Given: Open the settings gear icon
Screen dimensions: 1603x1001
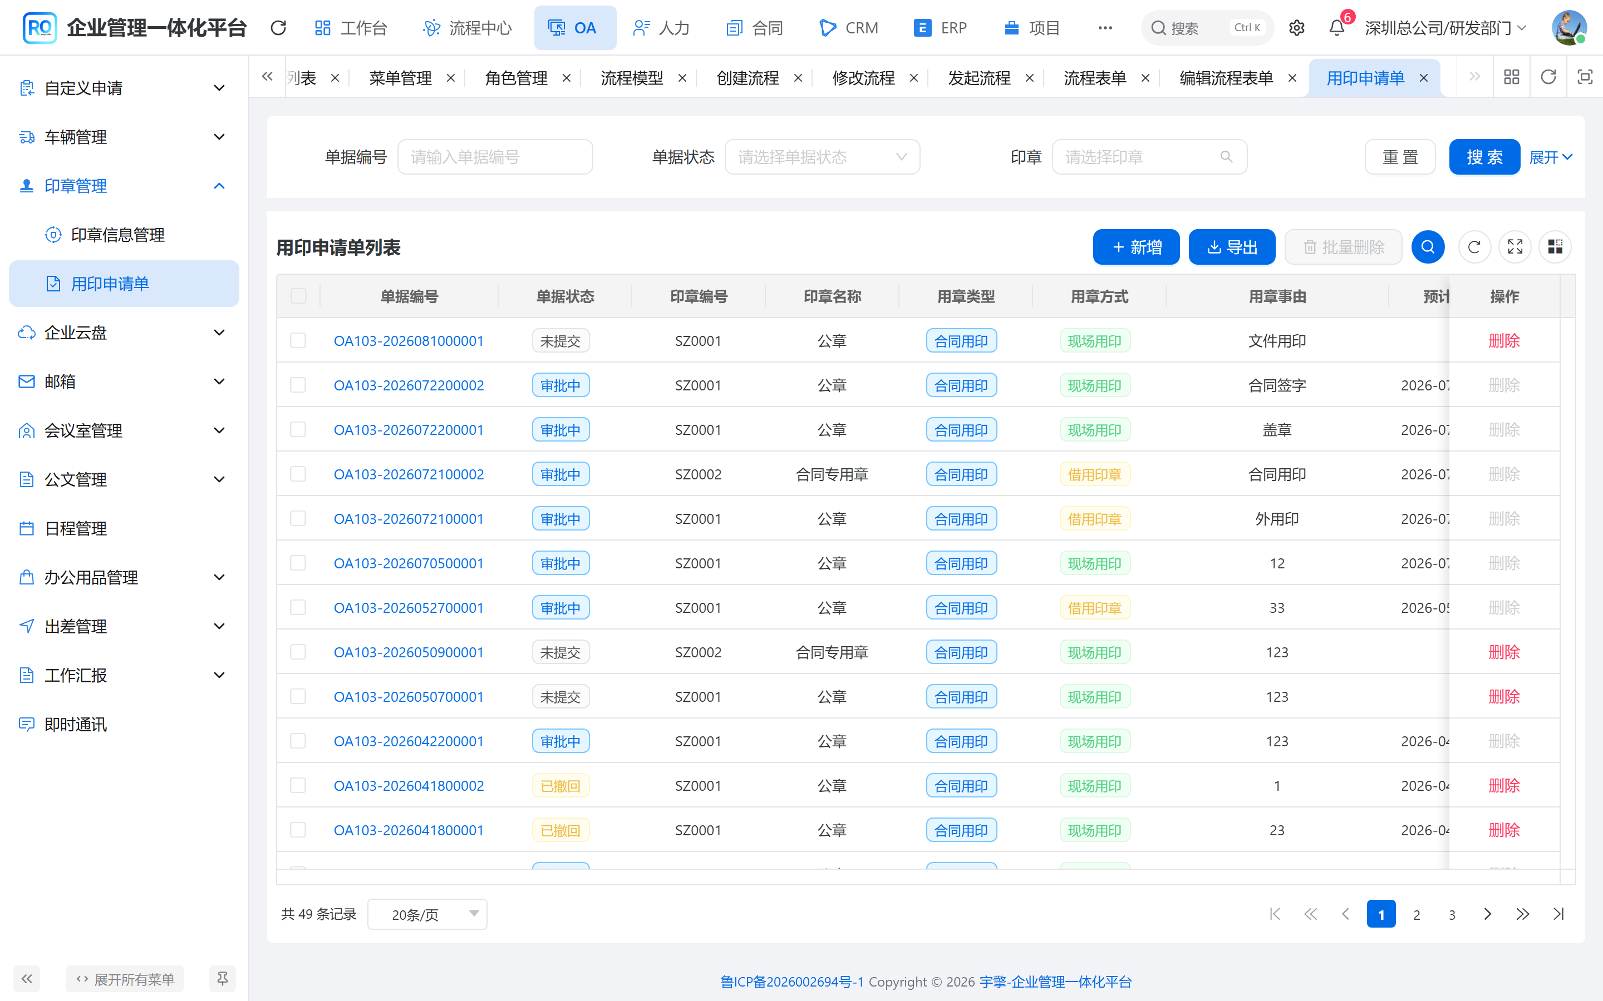Looking at the screenshot, I should click(1296, 28).
